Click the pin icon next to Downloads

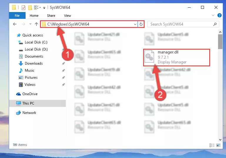[63, 63]
